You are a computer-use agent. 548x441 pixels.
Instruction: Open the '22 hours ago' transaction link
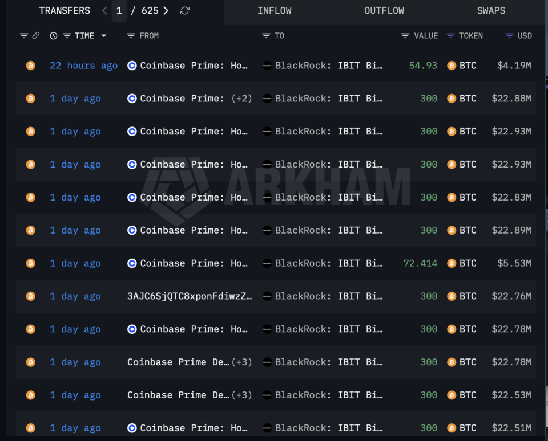tap(83, 66)
